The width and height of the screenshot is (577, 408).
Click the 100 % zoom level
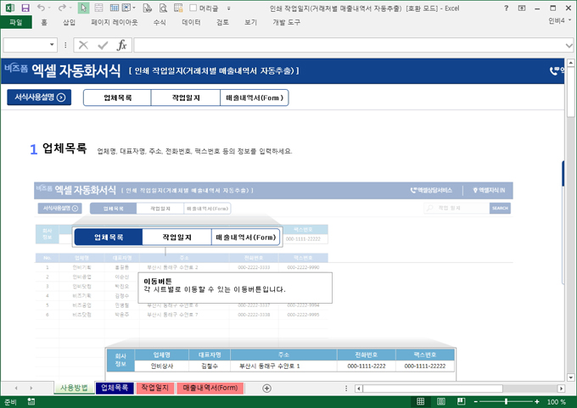(x=556, y=402)
